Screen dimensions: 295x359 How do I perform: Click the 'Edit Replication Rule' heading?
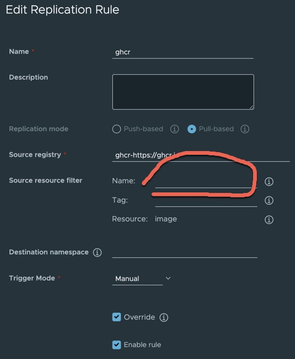pyautogui.click(x=62, y=10)
